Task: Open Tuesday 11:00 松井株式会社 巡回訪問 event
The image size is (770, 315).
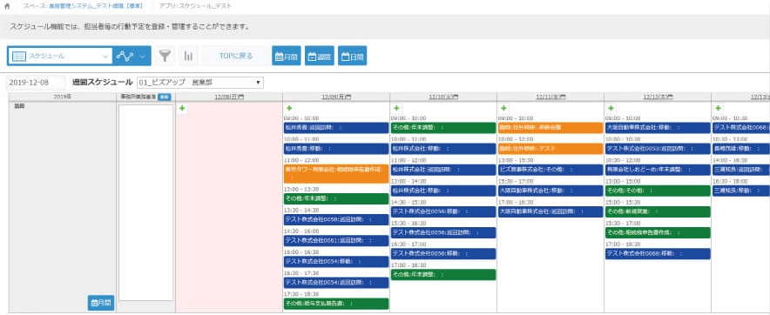Action: point(443,170)
